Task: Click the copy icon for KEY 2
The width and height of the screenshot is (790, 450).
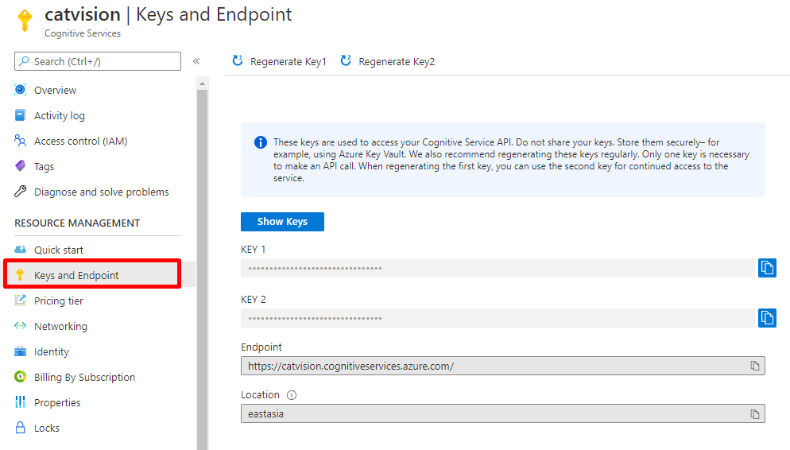Action: (767, 318)
